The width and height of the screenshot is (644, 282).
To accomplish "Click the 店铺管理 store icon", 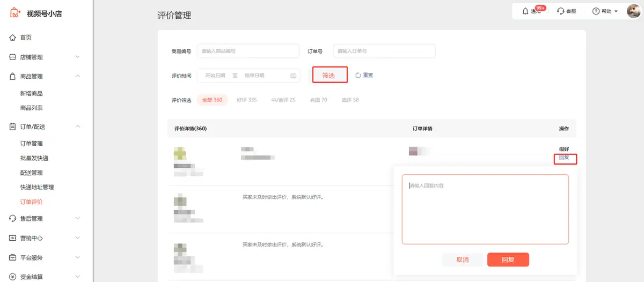I will tap(12, 57).
